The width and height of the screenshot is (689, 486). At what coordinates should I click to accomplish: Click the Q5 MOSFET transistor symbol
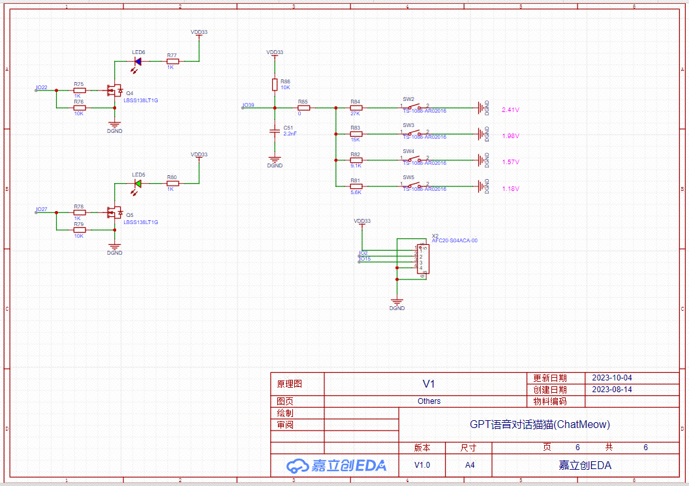tap(114, 212)
